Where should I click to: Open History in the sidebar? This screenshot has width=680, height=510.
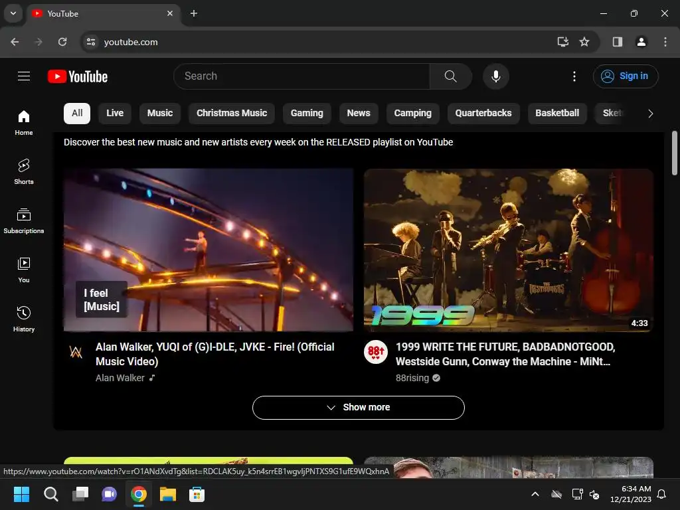point(24,319)
